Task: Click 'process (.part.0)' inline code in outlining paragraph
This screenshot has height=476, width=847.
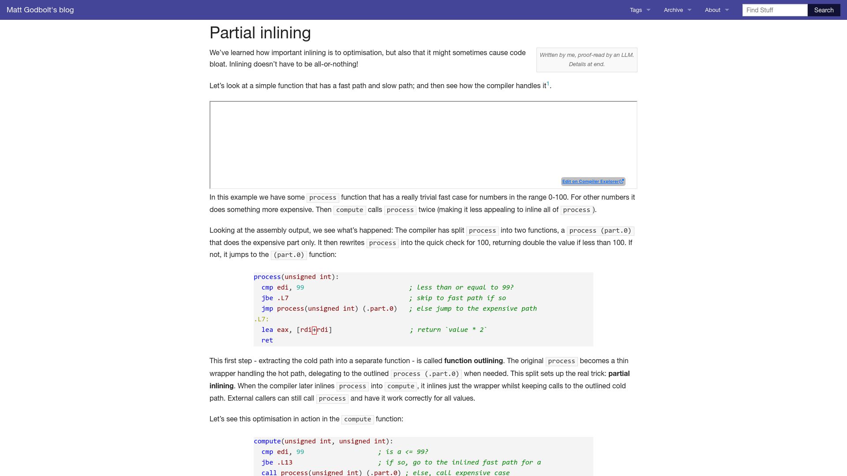Action: coord(426,374)
